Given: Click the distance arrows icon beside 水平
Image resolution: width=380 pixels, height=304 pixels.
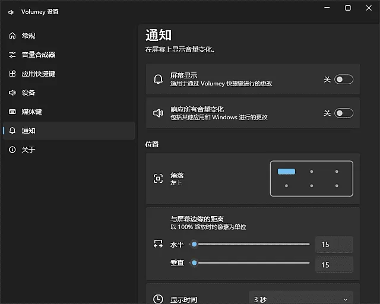Looking at the screenshot, I should (x=159, y=244).
